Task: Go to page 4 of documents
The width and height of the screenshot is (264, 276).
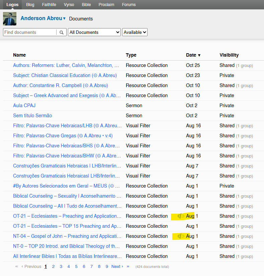Action: (x=69, y=267)
